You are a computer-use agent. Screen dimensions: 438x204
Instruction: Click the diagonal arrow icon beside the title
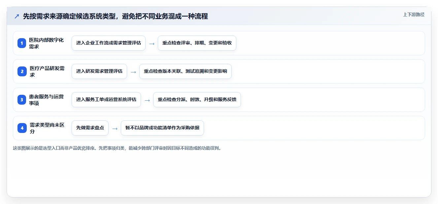pyautogui.click(x=17, y=16)
